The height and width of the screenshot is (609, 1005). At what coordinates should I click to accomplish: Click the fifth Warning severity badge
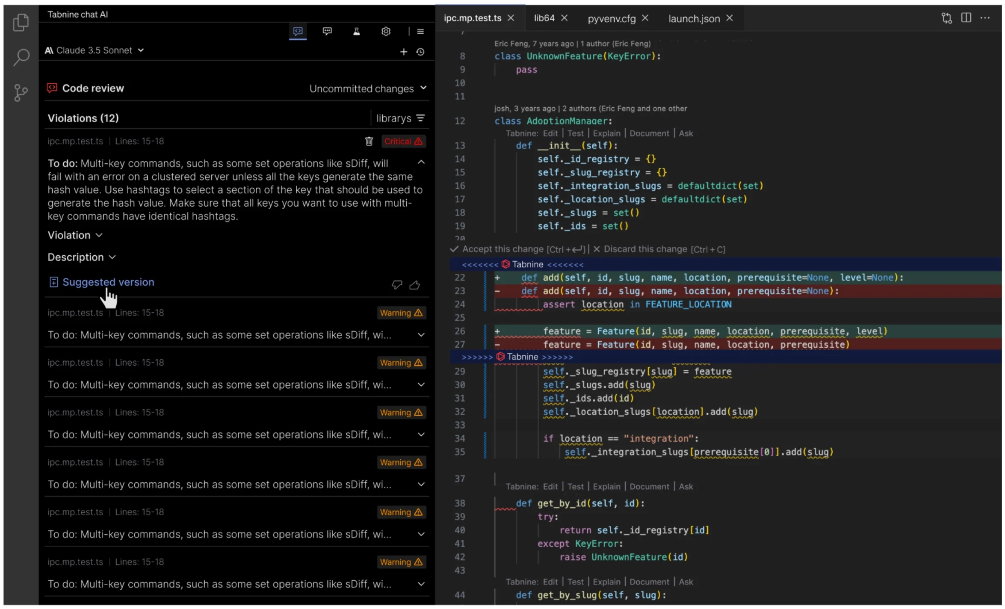[401, 512]
